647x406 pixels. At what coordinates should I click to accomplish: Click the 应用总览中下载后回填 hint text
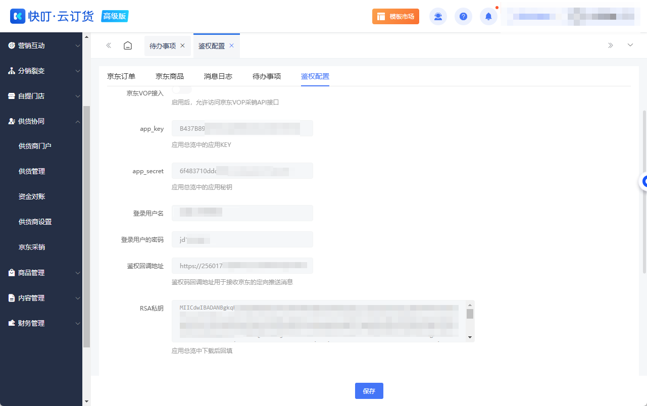[202, 350]
